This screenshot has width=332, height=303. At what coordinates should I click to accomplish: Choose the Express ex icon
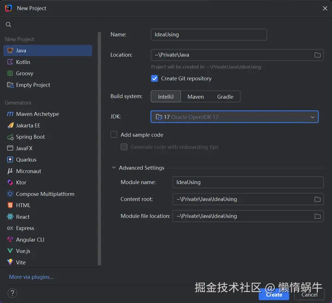[10, 228]
